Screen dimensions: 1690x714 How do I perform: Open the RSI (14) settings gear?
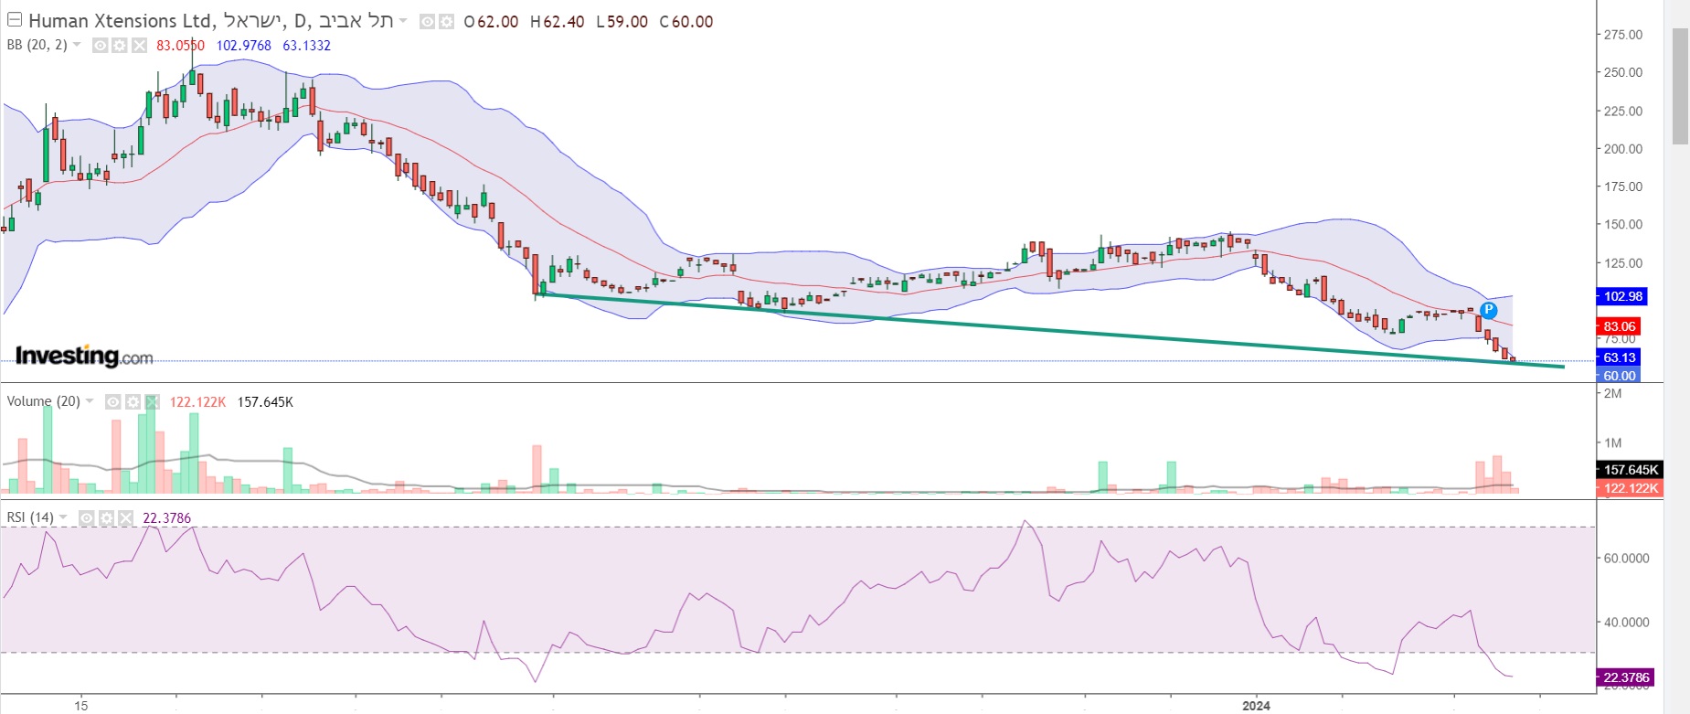pyautogui.click(x=106, y=518)
